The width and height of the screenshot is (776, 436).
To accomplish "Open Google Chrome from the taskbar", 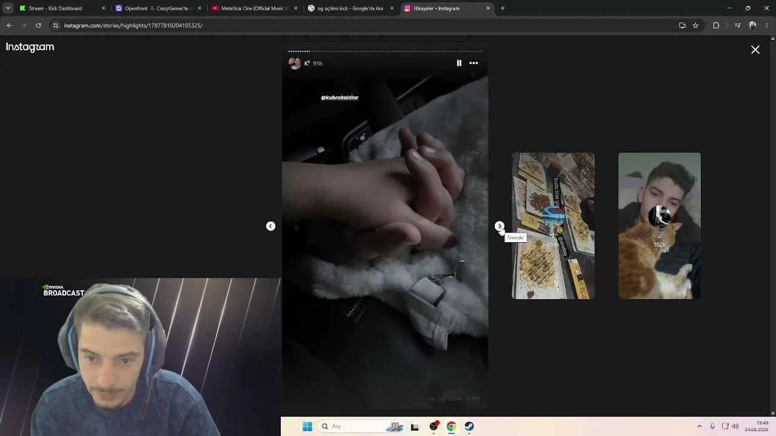I will tap(451, 427).
